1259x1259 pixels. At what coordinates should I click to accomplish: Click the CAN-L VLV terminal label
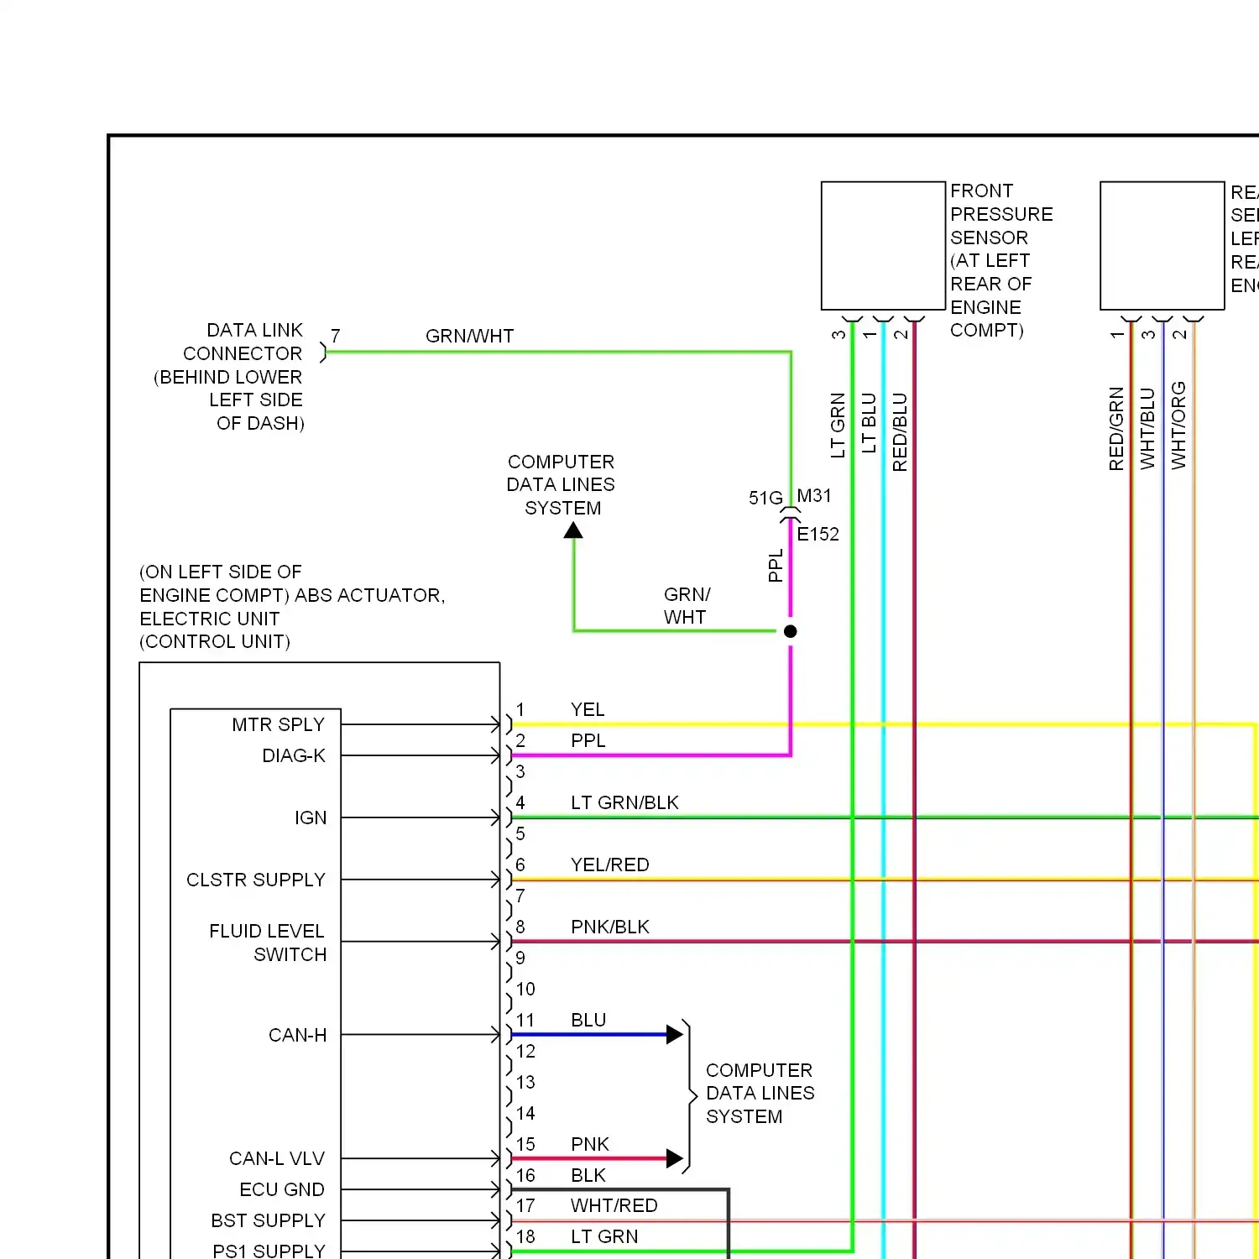click(x=277, y=1158)
